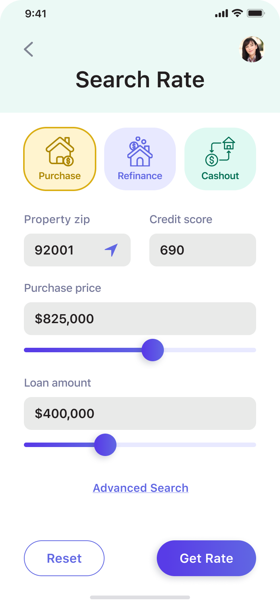Tap the Wi-Fi status icon
The height and width of the screenshot is (606, 280).
pos(237,14)
